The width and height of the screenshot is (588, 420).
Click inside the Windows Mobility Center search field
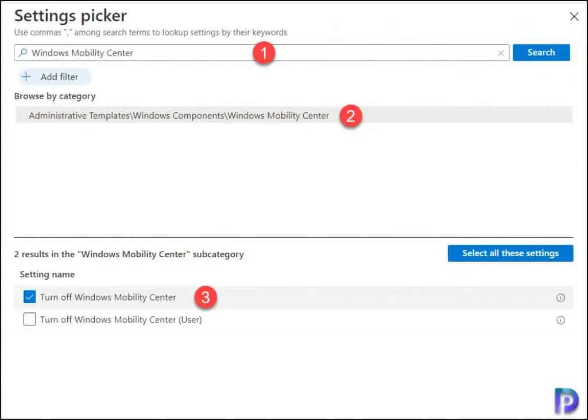(261, 53)
